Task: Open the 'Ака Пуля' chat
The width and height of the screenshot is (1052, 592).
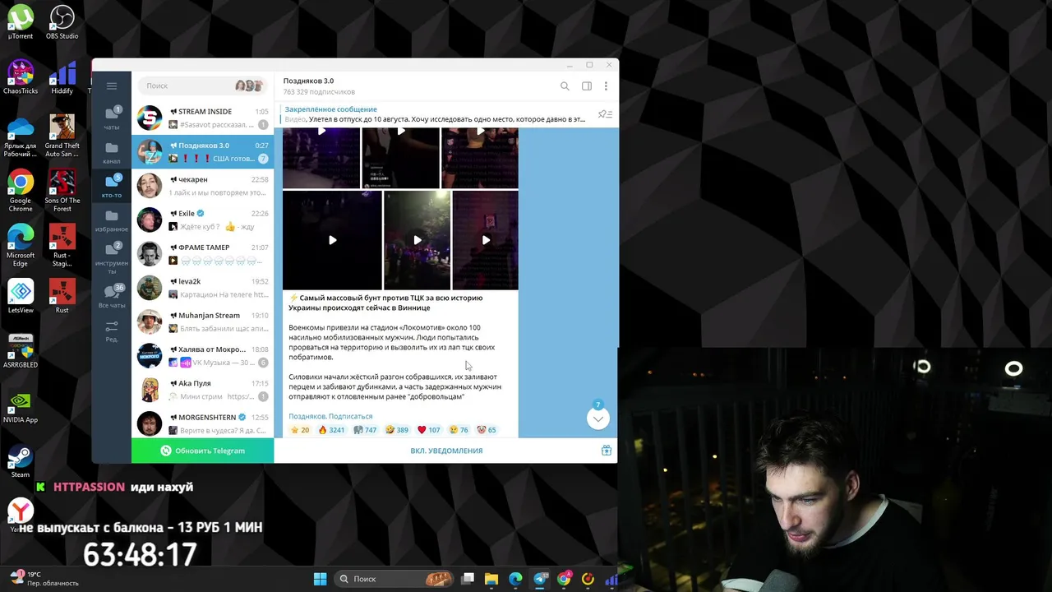Action: [202, 390]
